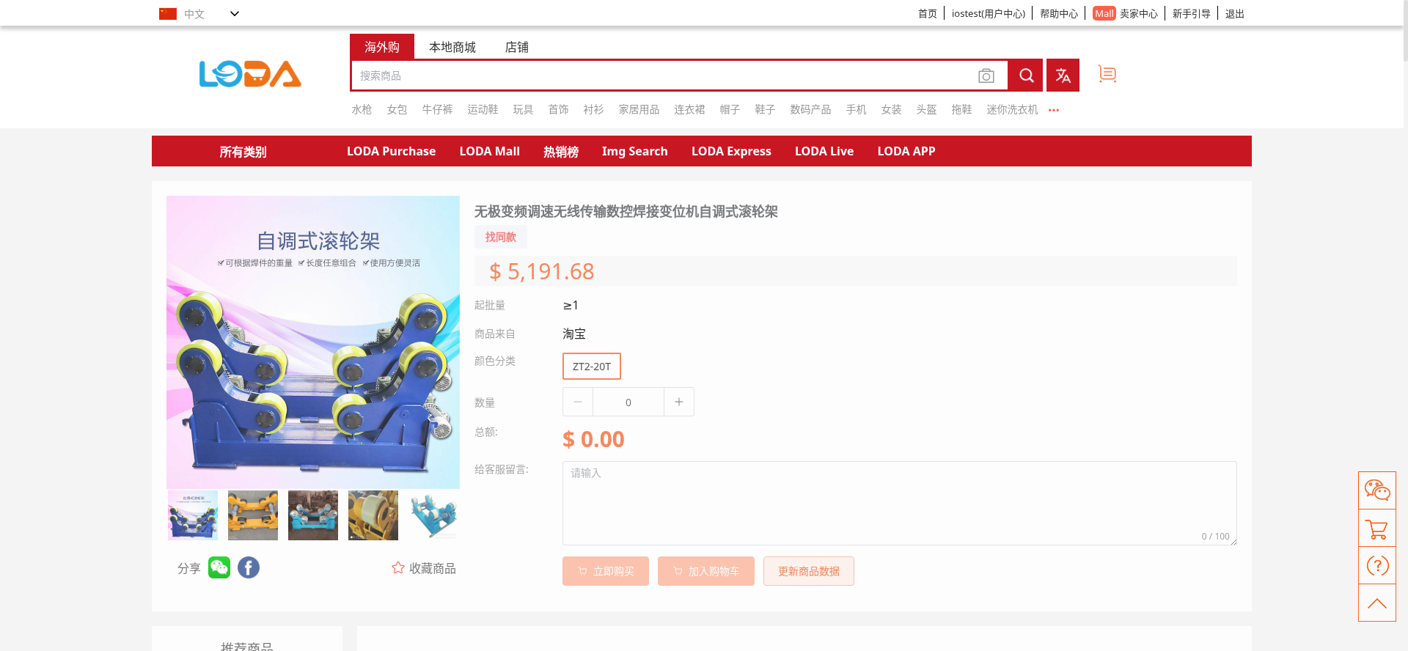Open the order list icon beside search

1107,74
